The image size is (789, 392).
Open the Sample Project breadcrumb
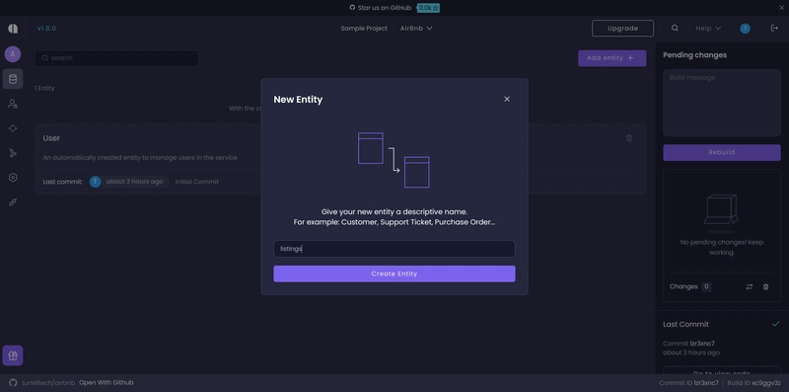click(x=364, y=29)
